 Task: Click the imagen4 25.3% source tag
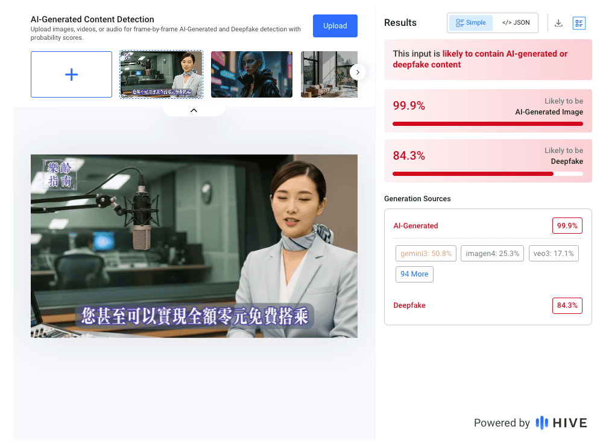click(x=492, y=254)
